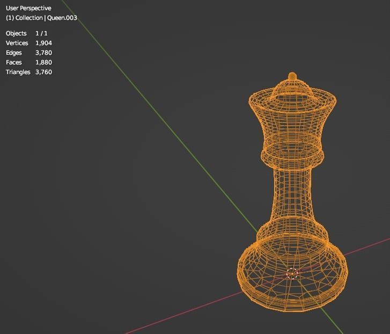Screen dimensions: 390x334
Task: Click the Triangles value '3,760'
Action: pyautogui.click(x=43, y=72)
